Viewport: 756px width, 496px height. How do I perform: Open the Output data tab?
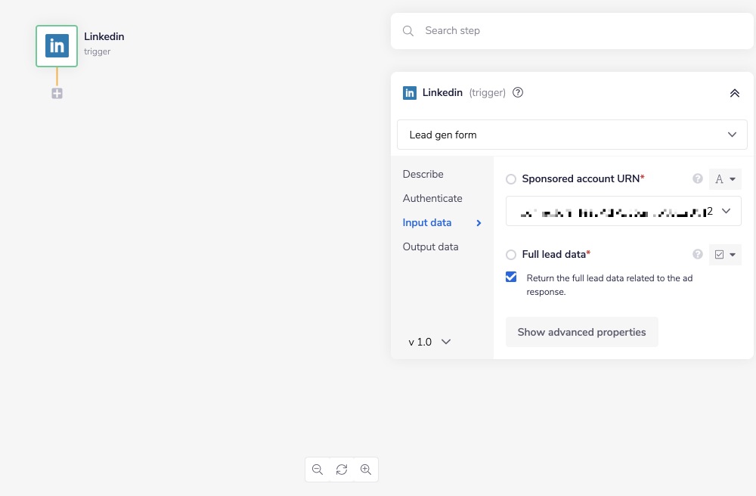[x=430, y=246]
